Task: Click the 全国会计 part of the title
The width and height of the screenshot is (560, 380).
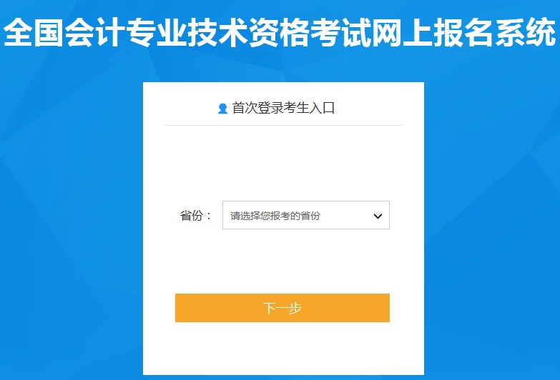Action: 64,32
